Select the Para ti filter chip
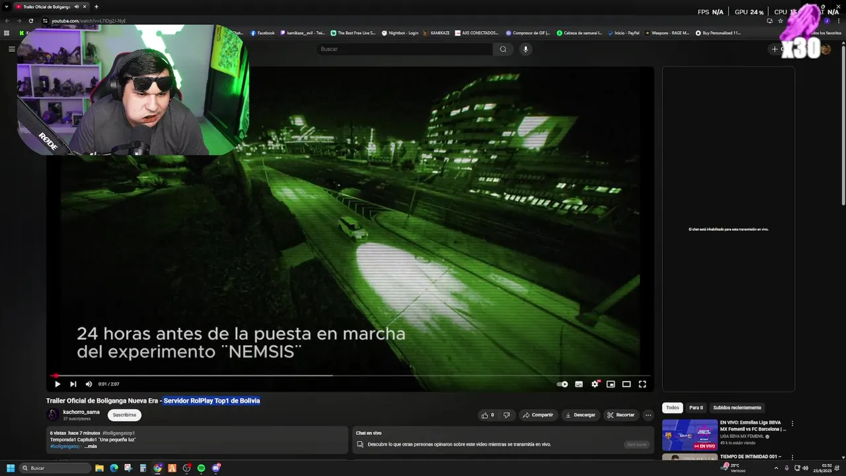 tap(696, 408)
